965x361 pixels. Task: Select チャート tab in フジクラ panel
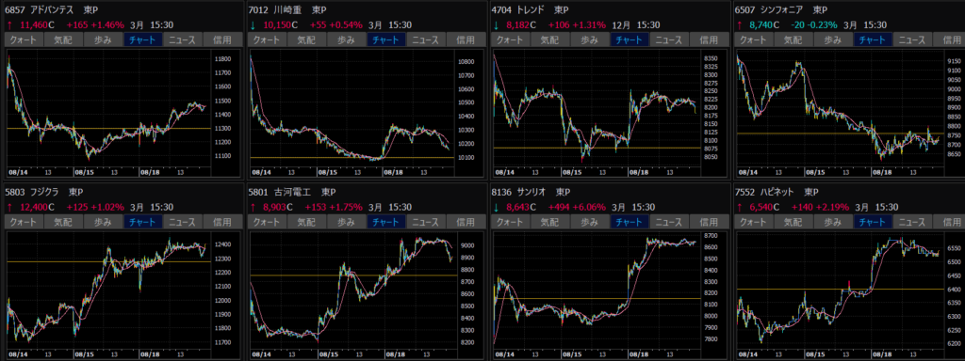click(x=143, y=221)
